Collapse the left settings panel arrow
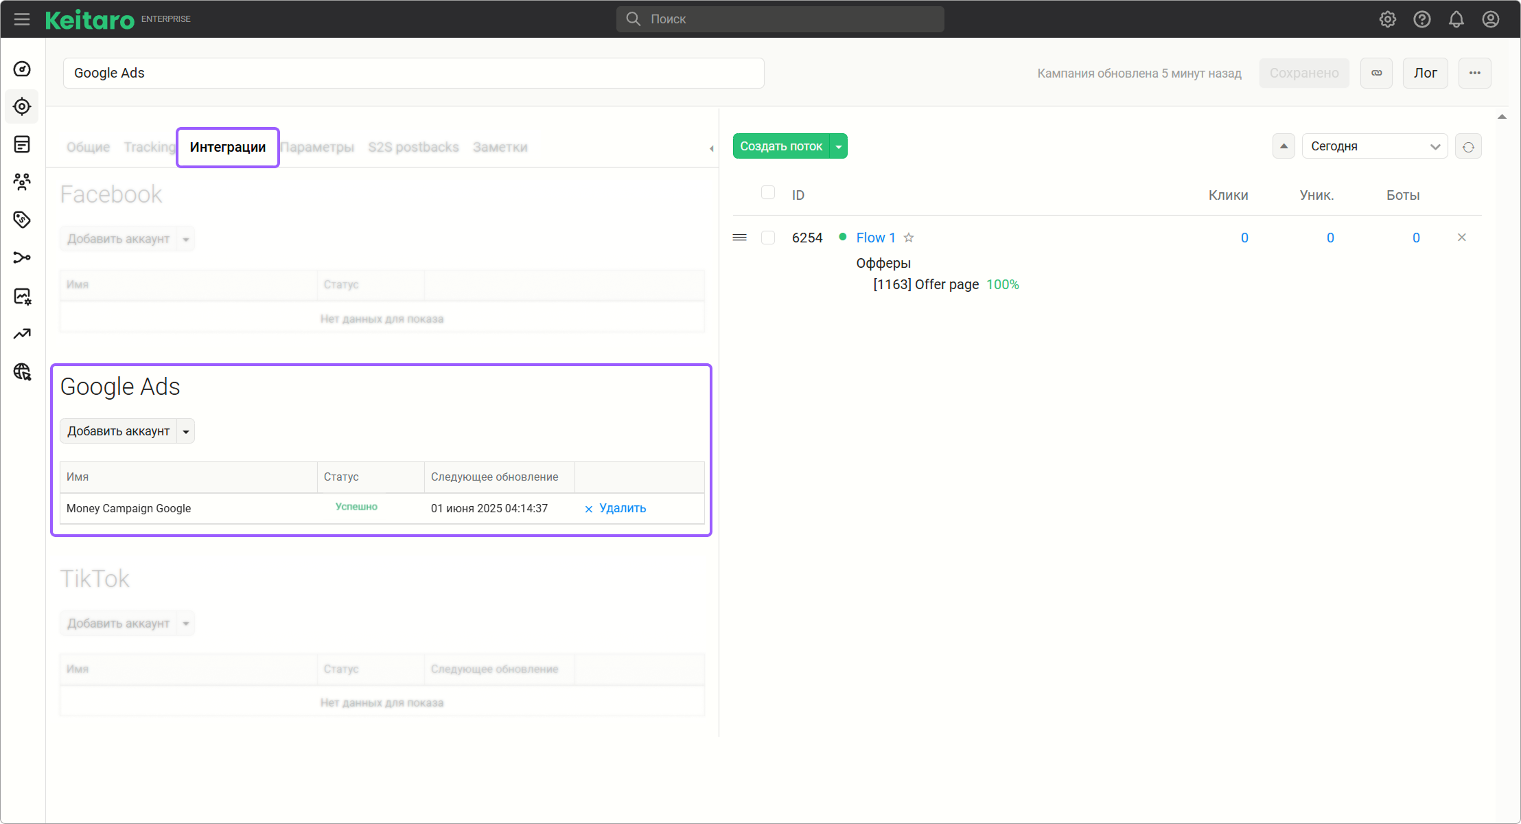Screen dimensions: 1521x824 tap(711, 148)
